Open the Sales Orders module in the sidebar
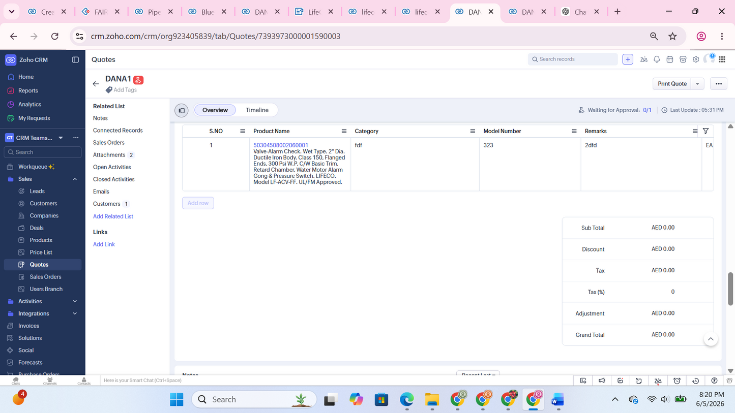Screen dimensions: 735x413 point(46,277)
